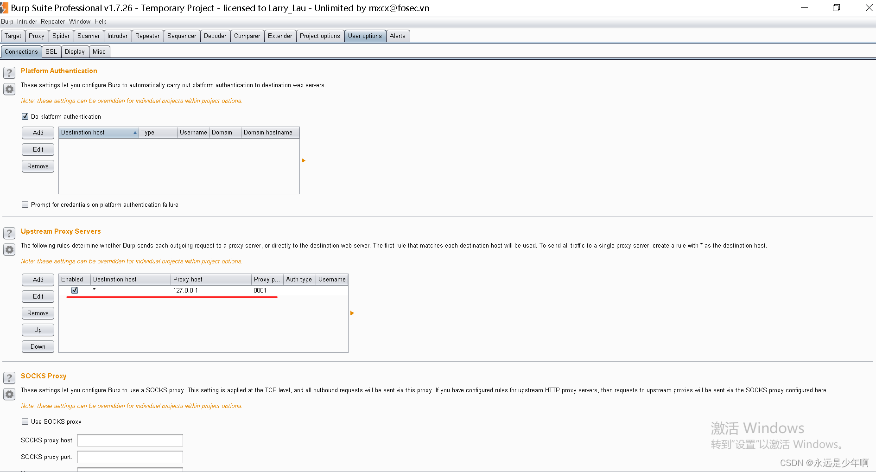Screen dimensions: 876x472
Task: Open help for SOCKS Proxy section
Action: [x=9, y=378]
